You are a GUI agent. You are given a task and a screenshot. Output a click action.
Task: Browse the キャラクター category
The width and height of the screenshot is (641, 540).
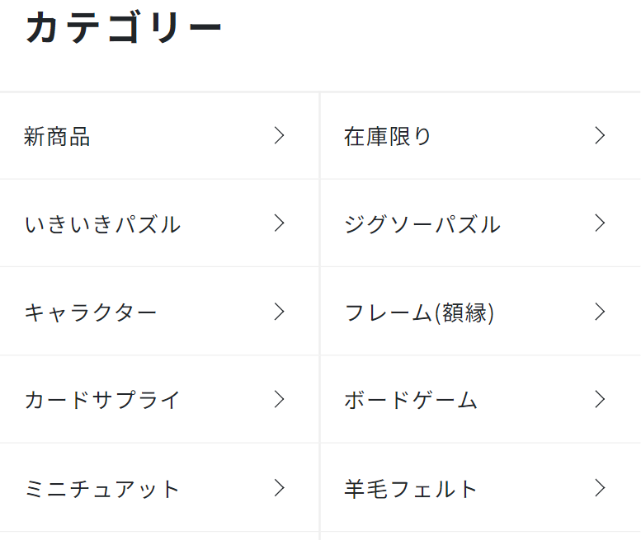91,312
